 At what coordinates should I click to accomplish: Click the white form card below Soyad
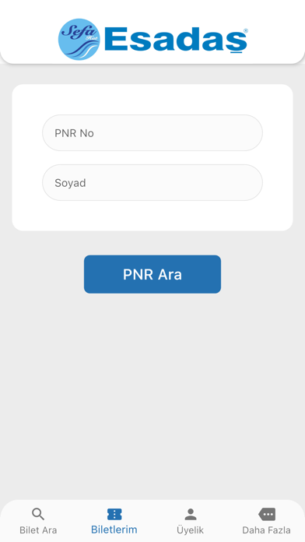pos(152,216)
